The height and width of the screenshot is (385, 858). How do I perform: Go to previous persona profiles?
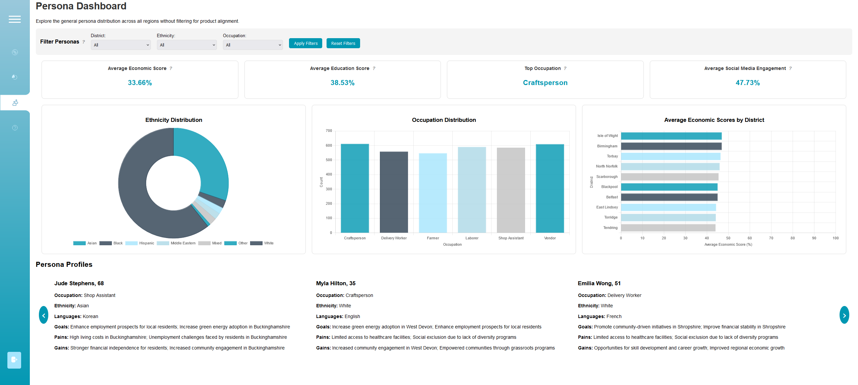(44, 315)
